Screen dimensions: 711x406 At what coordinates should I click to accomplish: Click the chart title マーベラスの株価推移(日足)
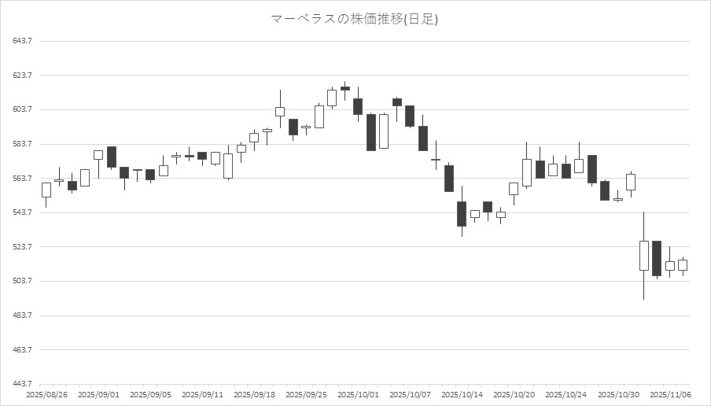coord(354,19)
